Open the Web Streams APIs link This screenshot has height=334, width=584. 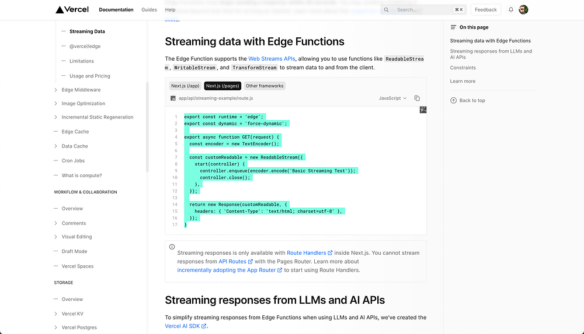click(272, 59)
